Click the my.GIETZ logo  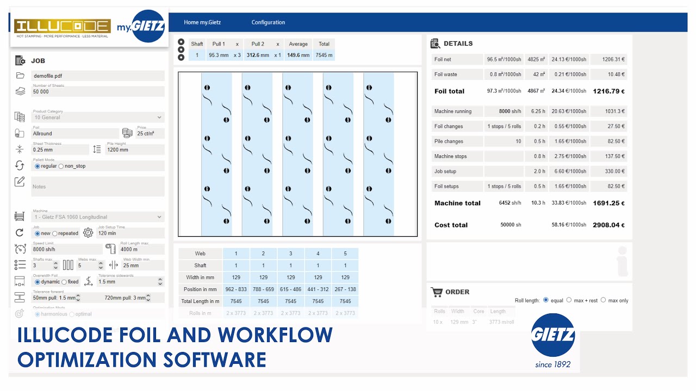(x=141, y=27)
